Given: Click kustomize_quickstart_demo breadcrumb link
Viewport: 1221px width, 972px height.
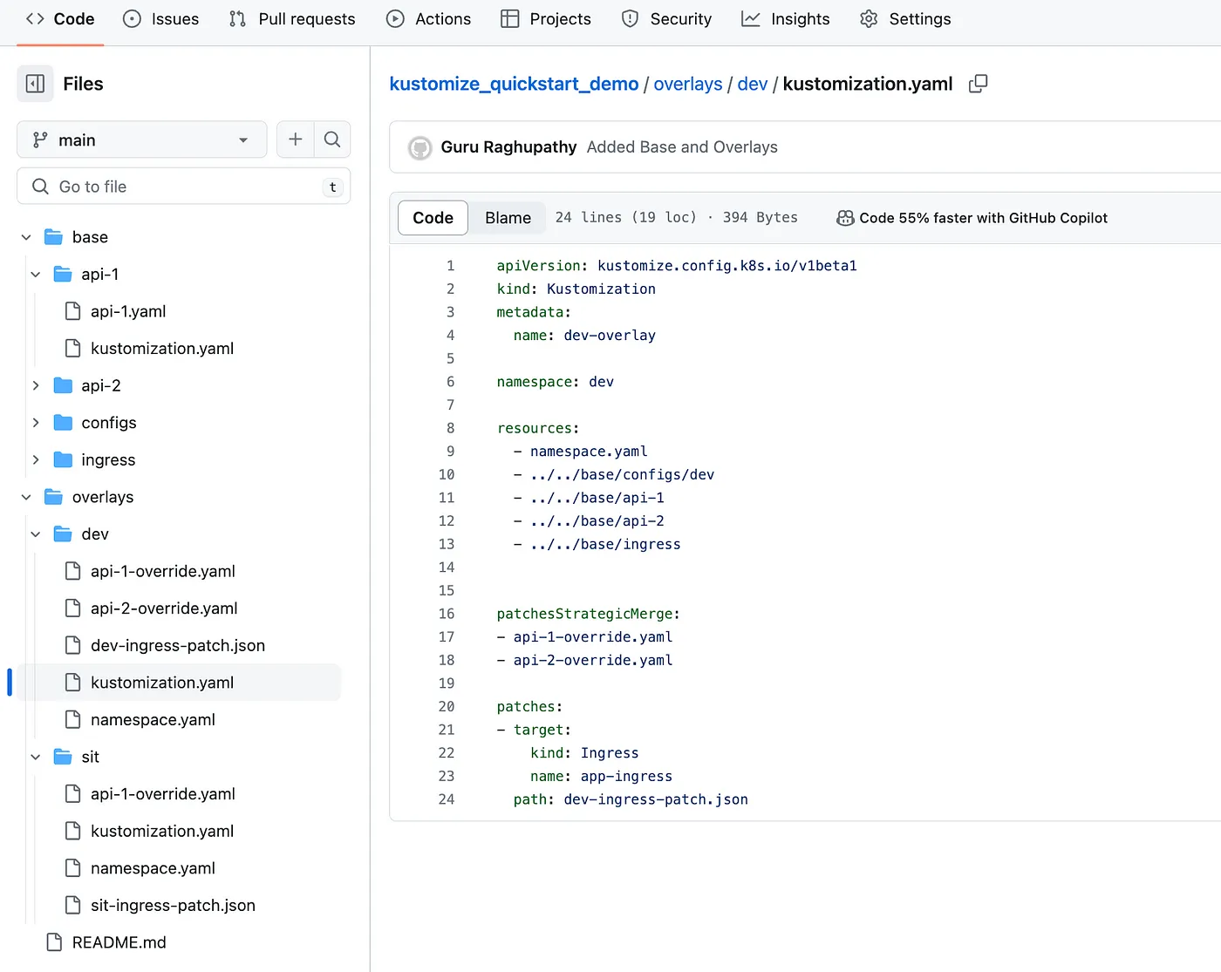Looking at the screenshot, I should pyautogui.click(x=514, y=84).
